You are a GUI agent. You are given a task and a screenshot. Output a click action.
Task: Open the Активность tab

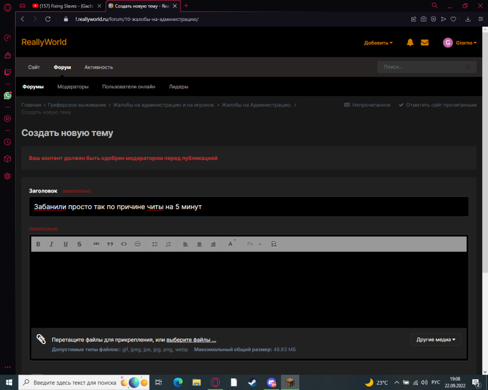click(x=99, y=67)
